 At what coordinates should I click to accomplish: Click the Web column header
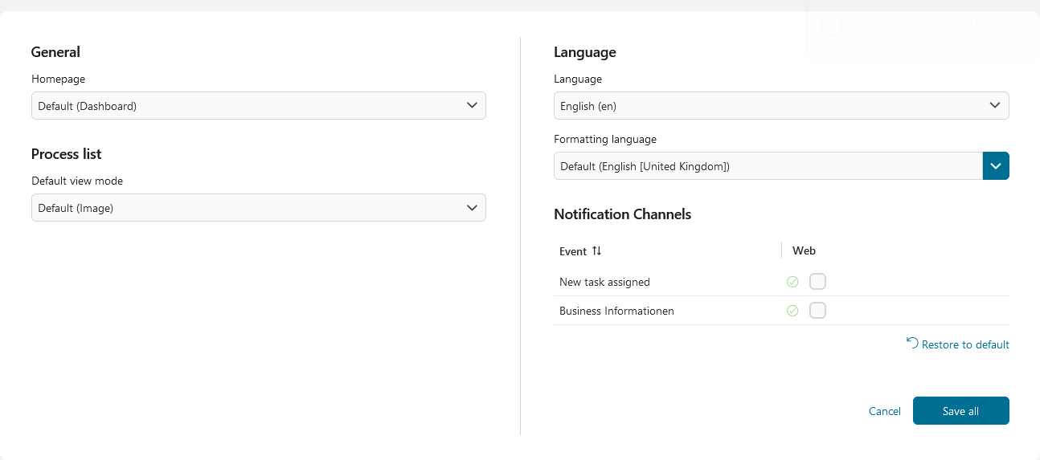pos(804,250)
